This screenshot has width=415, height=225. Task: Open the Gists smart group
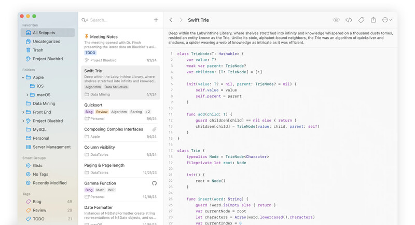coord(37,166)
